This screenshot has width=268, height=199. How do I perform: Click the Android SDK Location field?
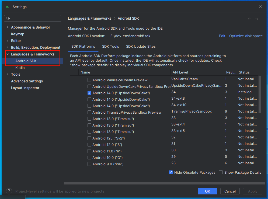pyautogui.click(x=162, y=36)
